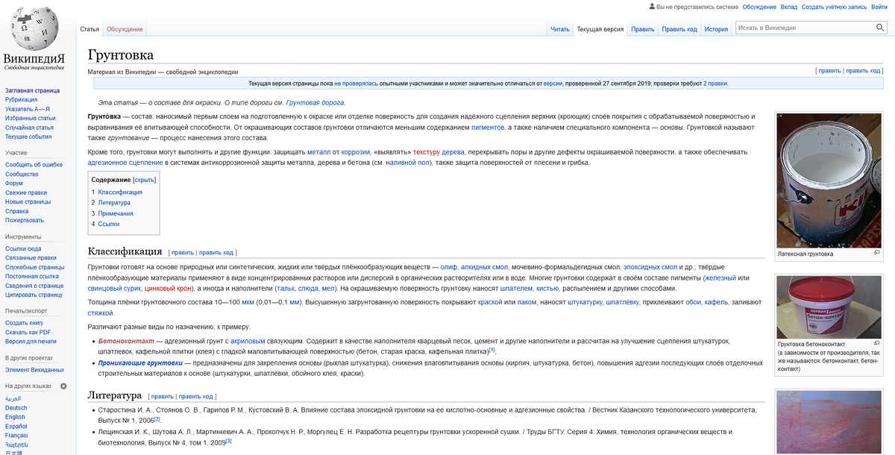Viewport: 895px width, 455px height.
Task: Open the 'не проверялась' notice link
Action: (356, 84)
